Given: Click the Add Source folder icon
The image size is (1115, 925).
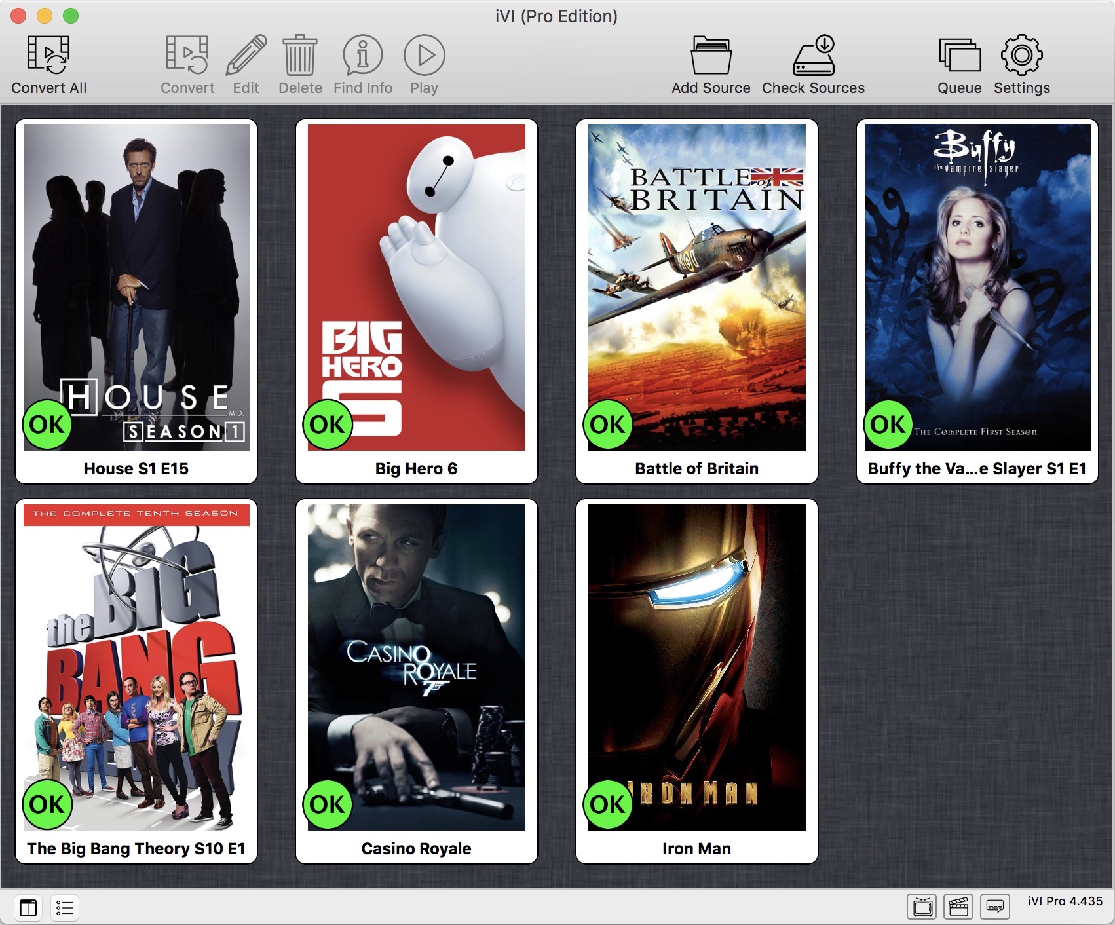Looking at the screenshot, I should pos(711,56).
